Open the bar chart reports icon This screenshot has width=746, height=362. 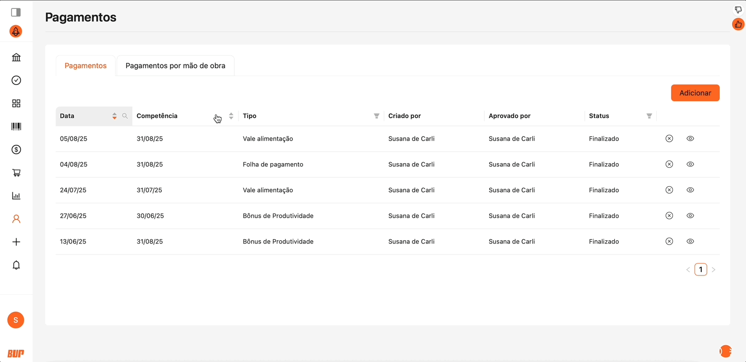click(16, 196)
